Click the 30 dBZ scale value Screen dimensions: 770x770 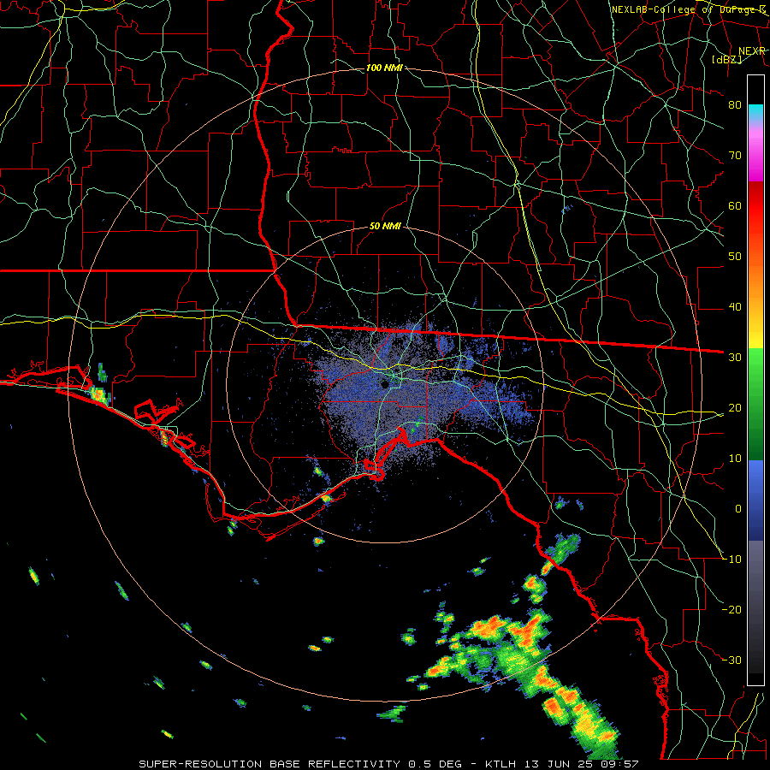(735, 358)
